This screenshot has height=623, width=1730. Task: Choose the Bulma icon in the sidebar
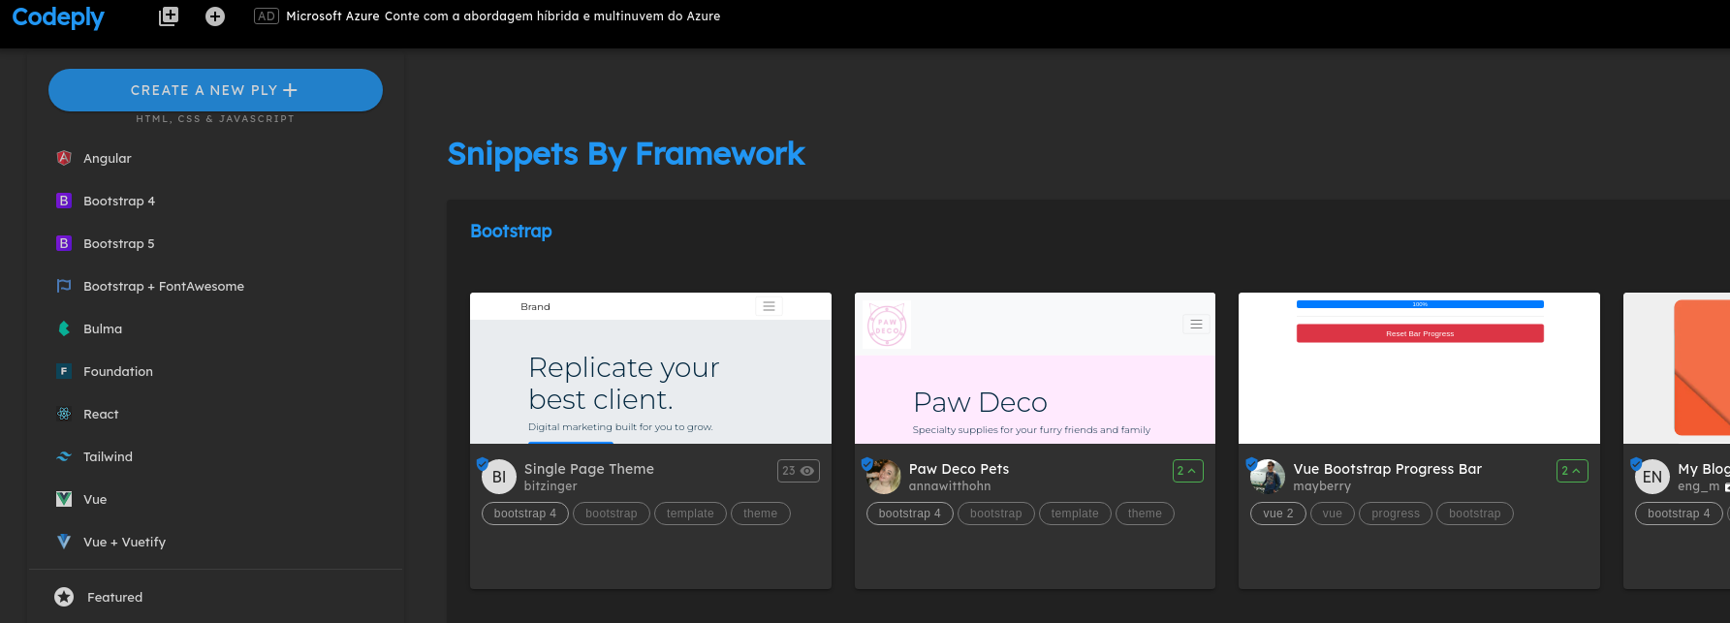coord(64,328)
